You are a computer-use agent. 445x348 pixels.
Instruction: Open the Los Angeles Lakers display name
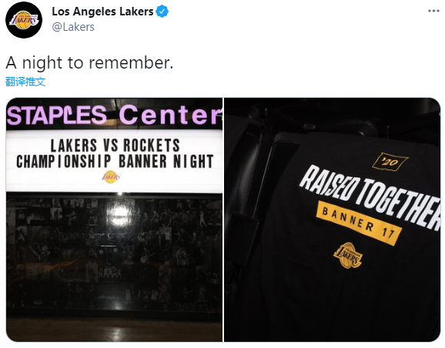pos(102,12)
